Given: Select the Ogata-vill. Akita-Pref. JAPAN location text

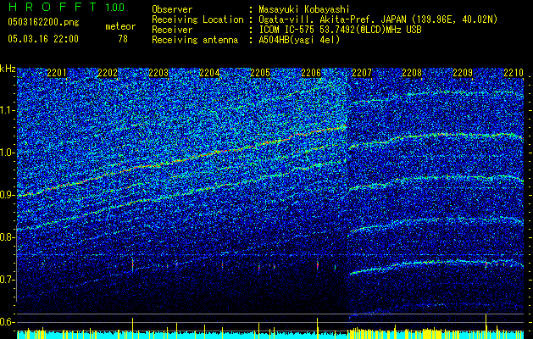Looking at the screenshot, I should point(378,19).
